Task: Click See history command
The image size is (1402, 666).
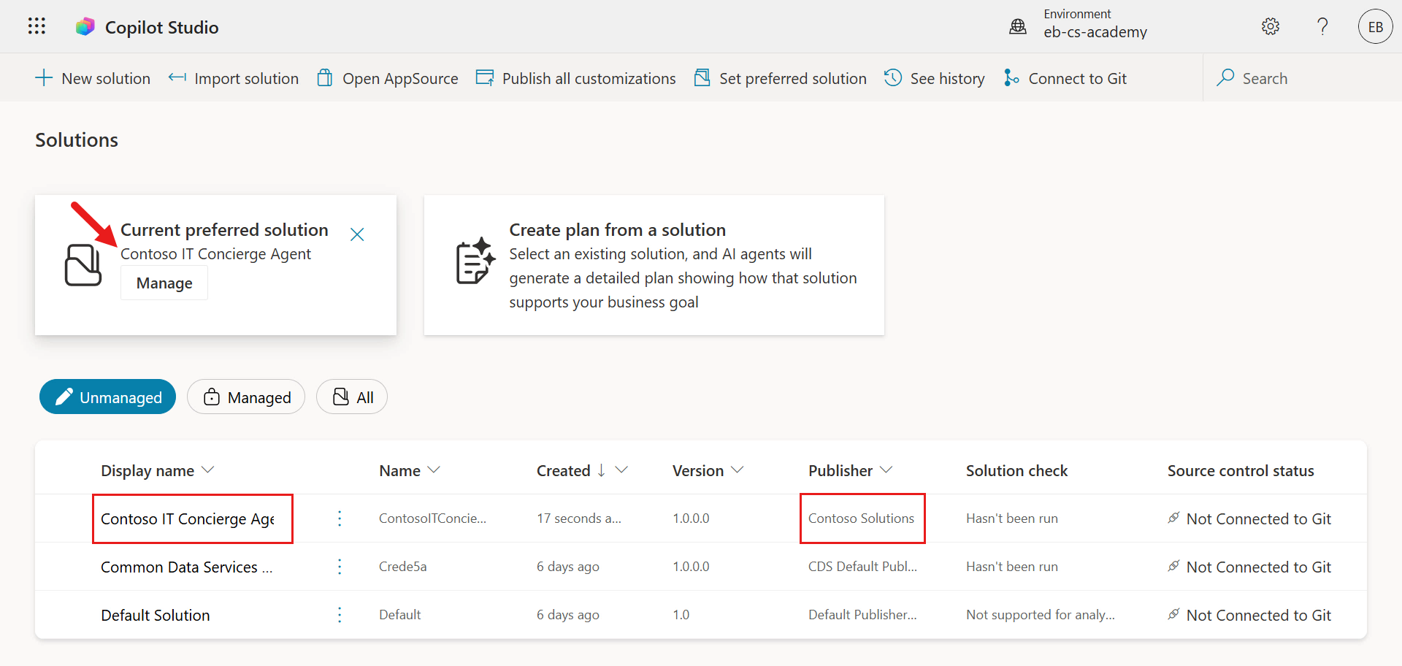Action: point(935,78)
